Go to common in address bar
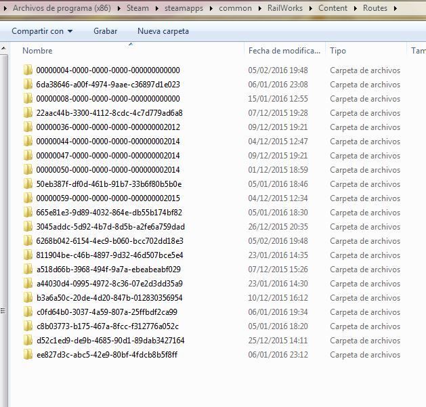 point(235,8)
